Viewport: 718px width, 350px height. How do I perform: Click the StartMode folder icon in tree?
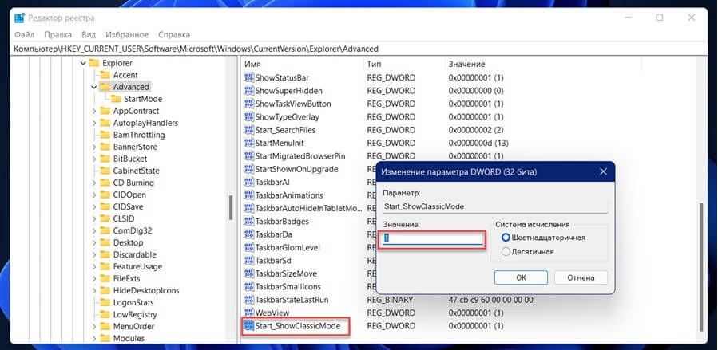116,99
